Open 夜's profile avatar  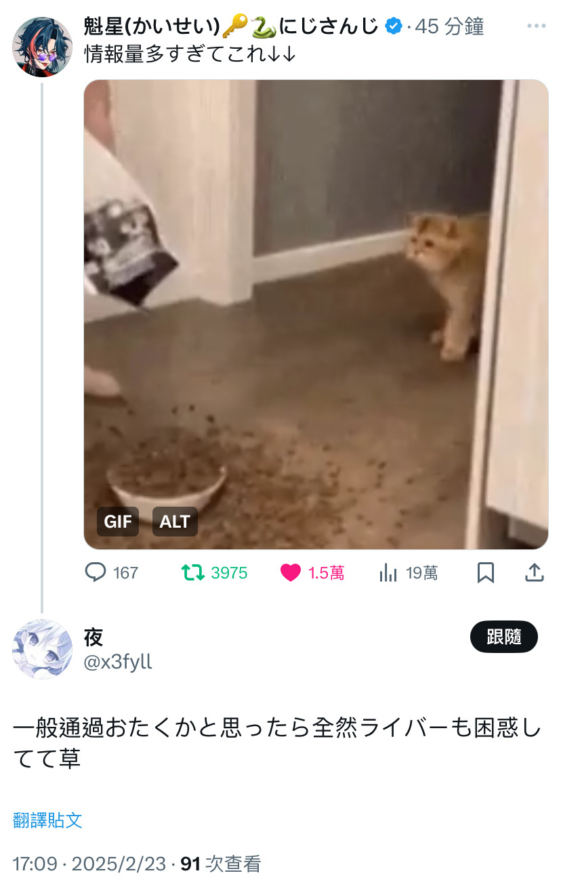tap(42, 649)
